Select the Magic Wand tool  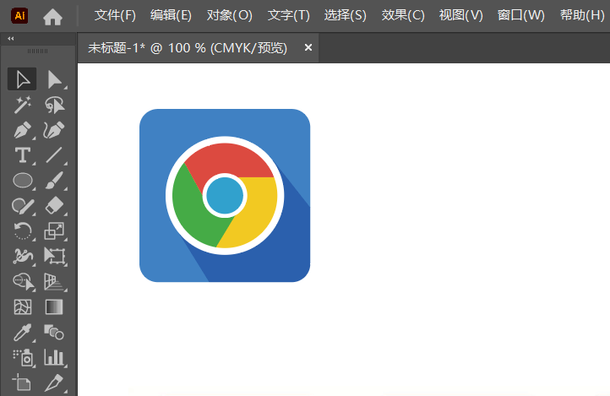coord(22,105)
